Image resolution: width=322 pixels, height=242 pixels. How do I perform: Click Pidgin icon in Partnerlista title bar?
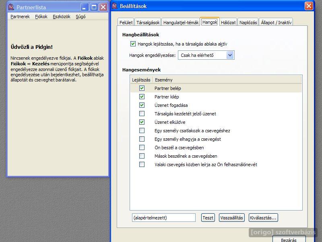(11, 7)
